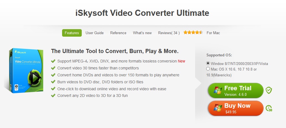Click the green shield secure download icon
Viewport: 286px width, 128px height.
(x=269, y=90)
